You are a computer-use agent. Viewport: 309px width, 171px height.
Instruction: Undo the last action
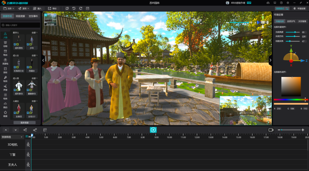point(74,9)
